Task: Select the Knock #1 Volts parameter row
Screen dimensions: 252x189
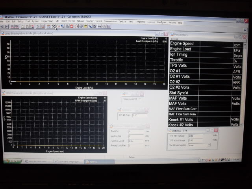Action: (x=204, y=120)
